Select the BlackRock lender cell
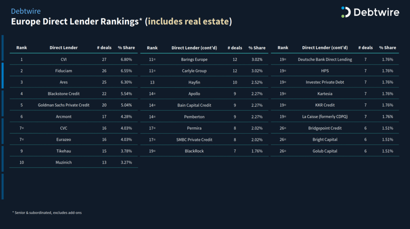Viewport: 410px width, 229px height. [x=194, y=151]
